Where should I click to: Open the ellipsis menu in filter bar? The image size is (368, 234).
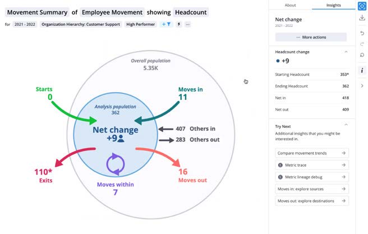tap(187, 24)
